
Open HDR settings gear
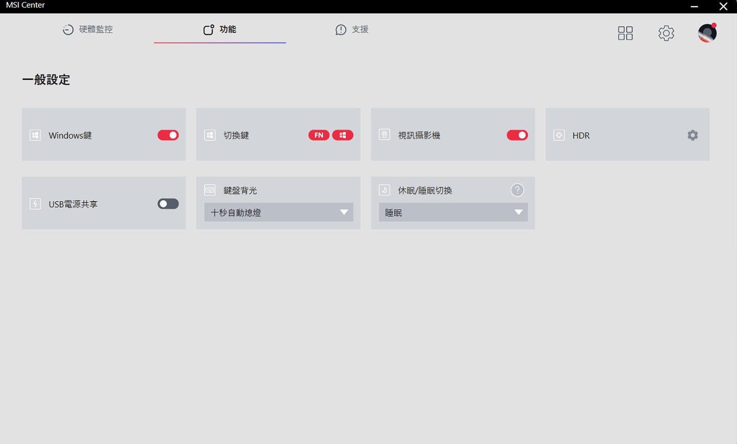click(x=692, y=135)
